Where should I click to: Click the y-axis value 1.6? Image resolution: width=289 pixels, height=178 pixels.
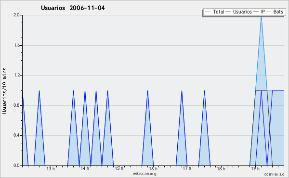tap(16, 45)
